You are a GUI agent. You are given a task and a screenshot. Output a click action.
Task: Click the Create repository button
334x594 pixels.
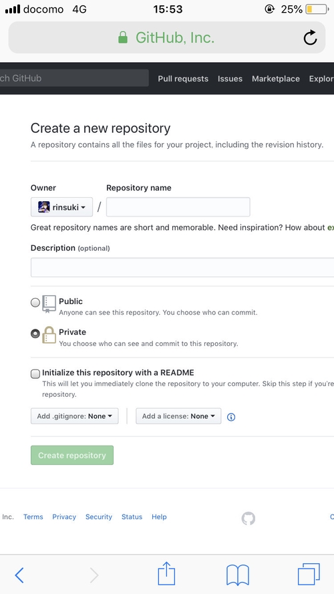pyautogui.click(x=72, y=455)
